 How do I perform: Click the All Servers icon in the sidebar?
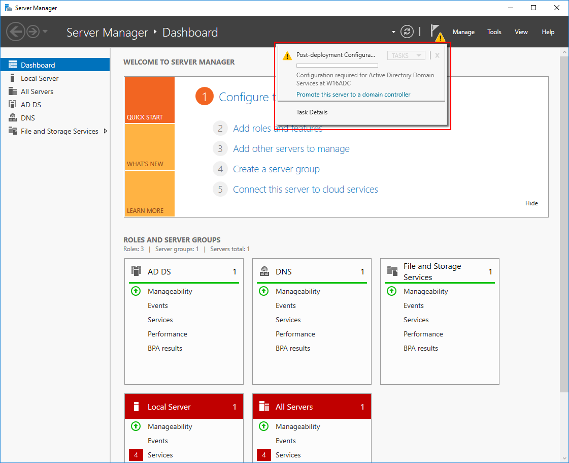tap(13, 91)
